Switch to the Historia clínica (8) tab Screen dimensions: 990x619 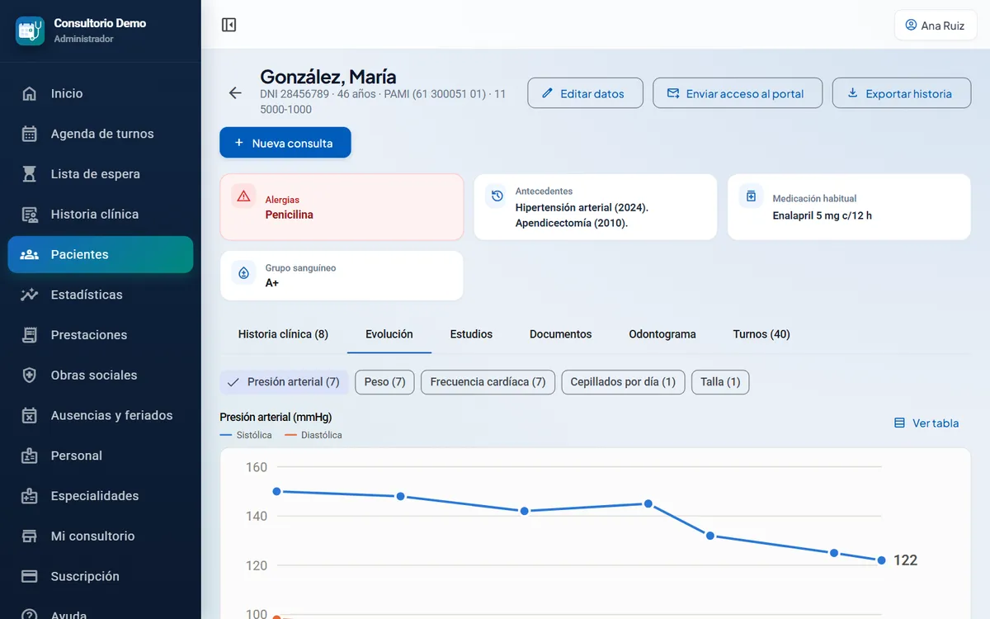point(283,334)
